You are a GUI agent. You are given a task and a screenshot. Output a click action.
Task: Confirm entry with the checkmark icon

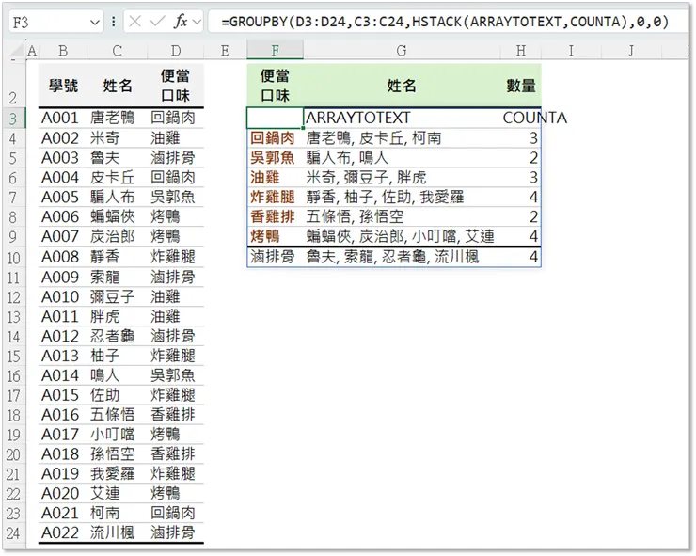[x=157, y=22]
